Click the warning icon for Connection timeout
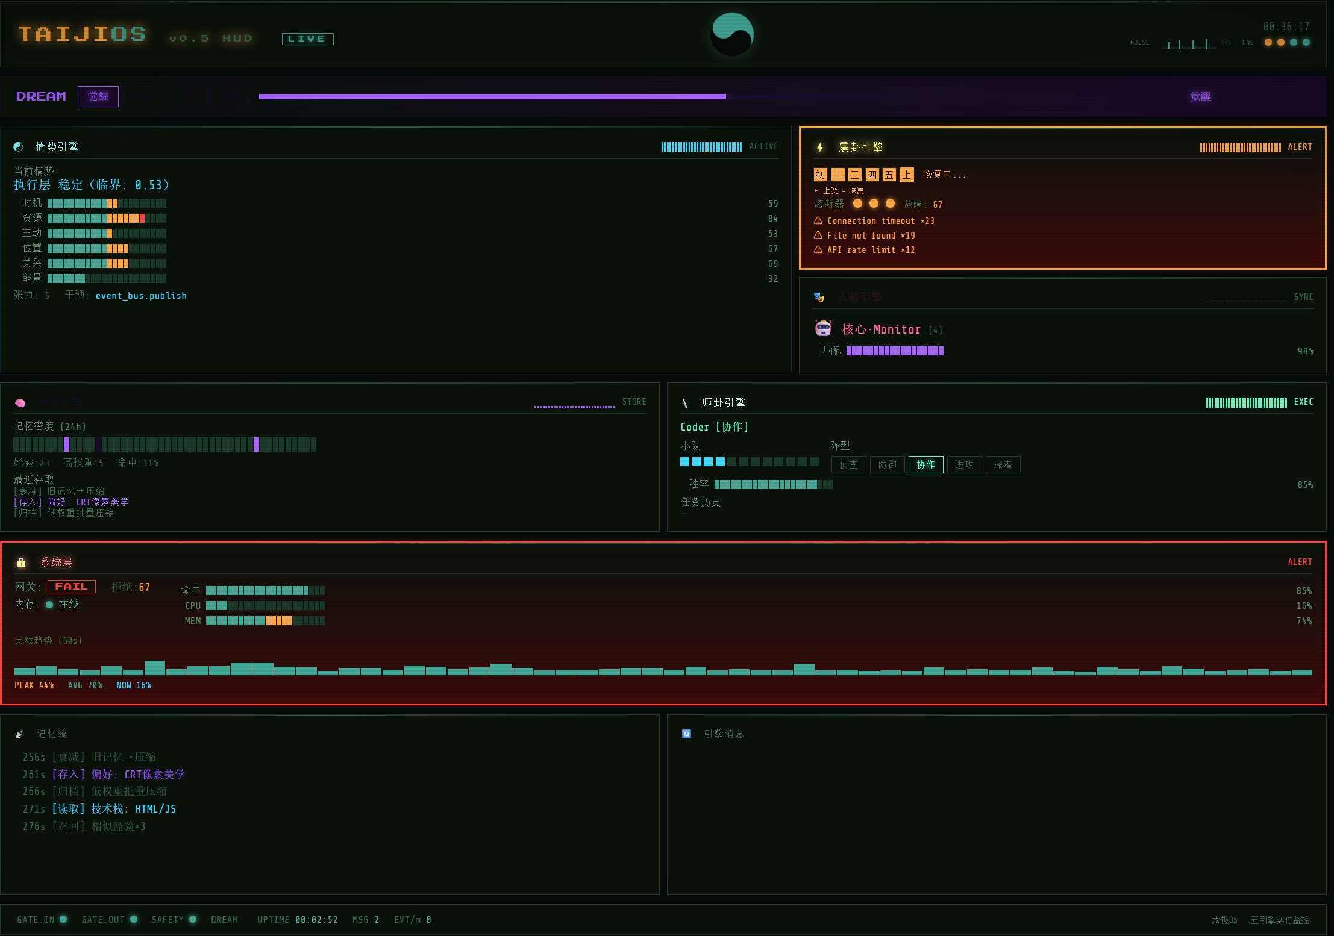1334x936 pixels. [818, 221]
